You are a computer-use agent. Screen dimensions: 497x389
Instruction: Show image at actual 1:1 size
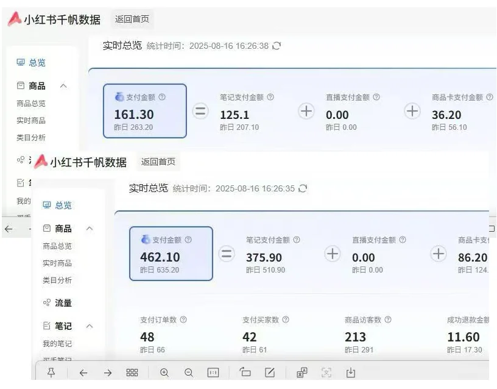[x=213, y=373]
